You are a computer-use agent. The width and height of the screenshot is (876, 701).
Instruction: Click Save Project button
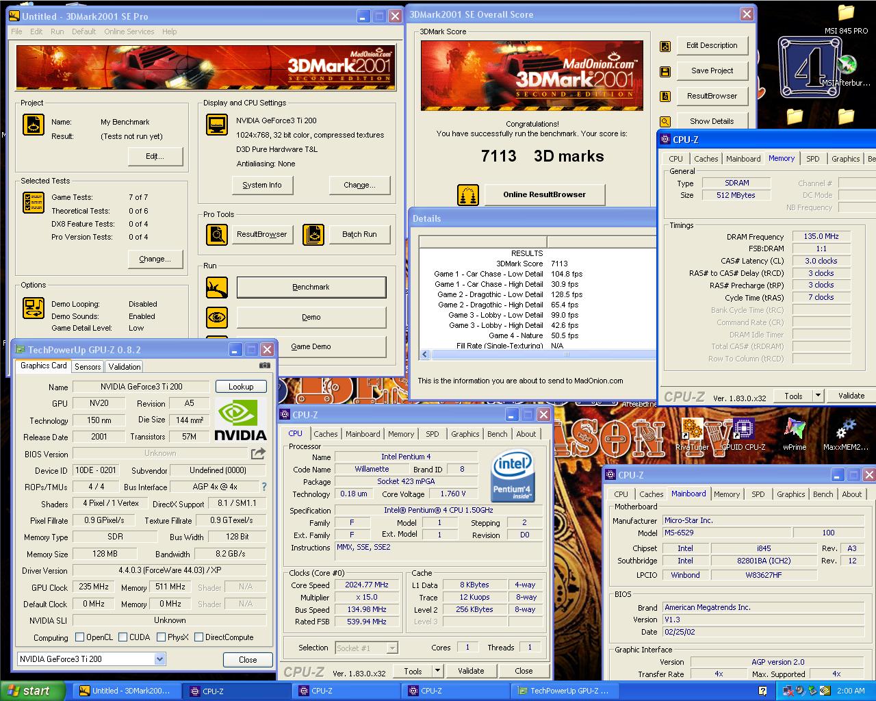coord(712,71)
